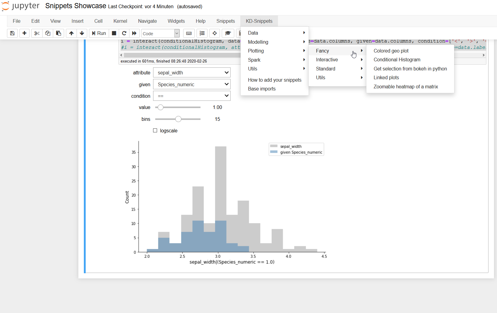
Task: Click Last Checkpoint status text
Action: point(141,7)
